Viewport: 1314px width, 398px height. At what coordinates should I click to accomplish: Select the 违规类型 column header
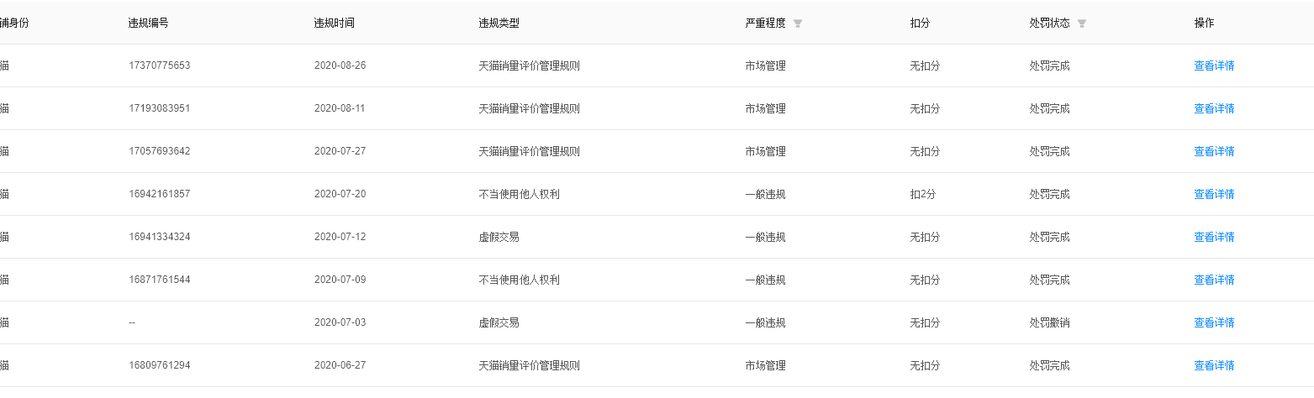pos(499,24)
